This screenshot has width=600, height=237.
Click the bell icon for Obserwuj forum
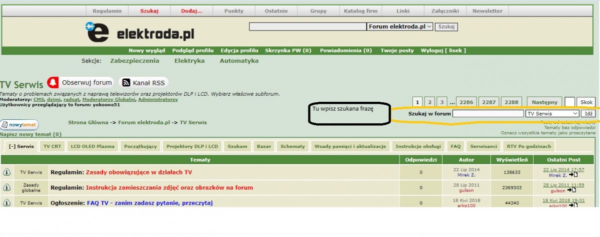[x=53, y=82]
